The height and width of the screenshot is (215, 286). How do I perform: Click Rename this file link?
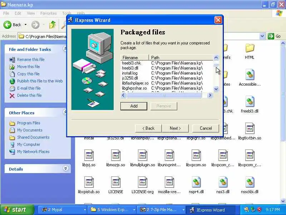point(31,59)
